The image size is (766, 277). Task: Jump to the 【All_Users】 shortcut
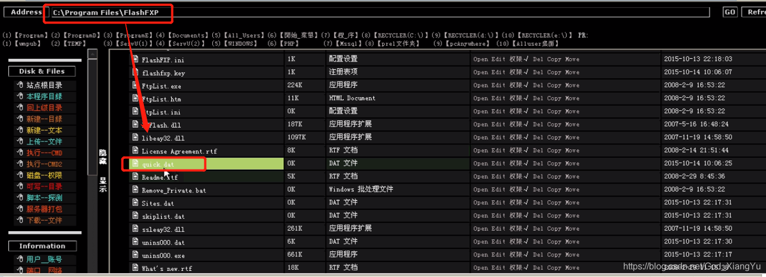coord(243,35)
